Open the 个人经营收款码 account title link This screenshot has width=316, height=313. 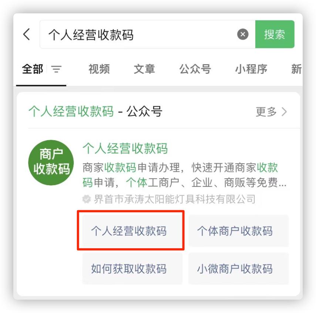click(x=125, y=148)
